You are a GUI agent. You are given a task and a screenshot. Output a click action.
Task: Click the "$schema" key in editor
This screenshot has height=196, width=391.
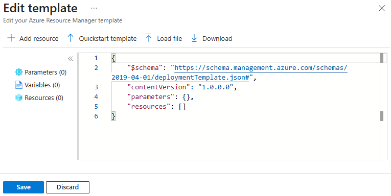[x=145, y=68]
